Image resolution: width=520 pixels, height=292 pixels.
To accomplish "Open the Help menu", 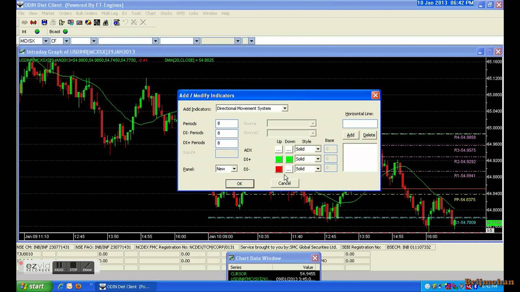I will [225, 13].
